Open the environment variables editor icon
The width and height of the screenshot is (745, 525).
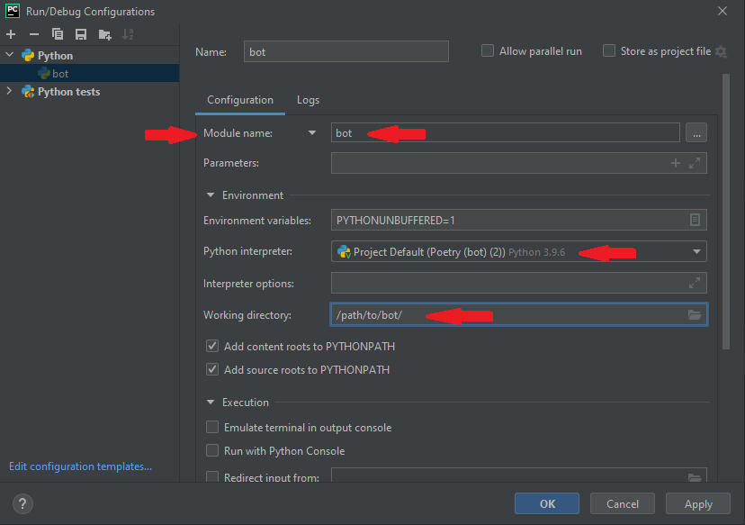(695, 221)
